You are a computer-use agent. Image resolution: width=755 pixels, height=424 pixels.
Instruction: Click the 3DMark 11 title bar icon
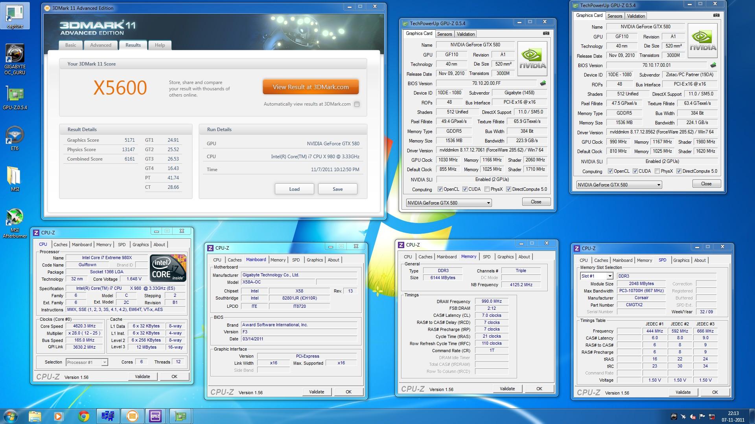coord(47,8)
